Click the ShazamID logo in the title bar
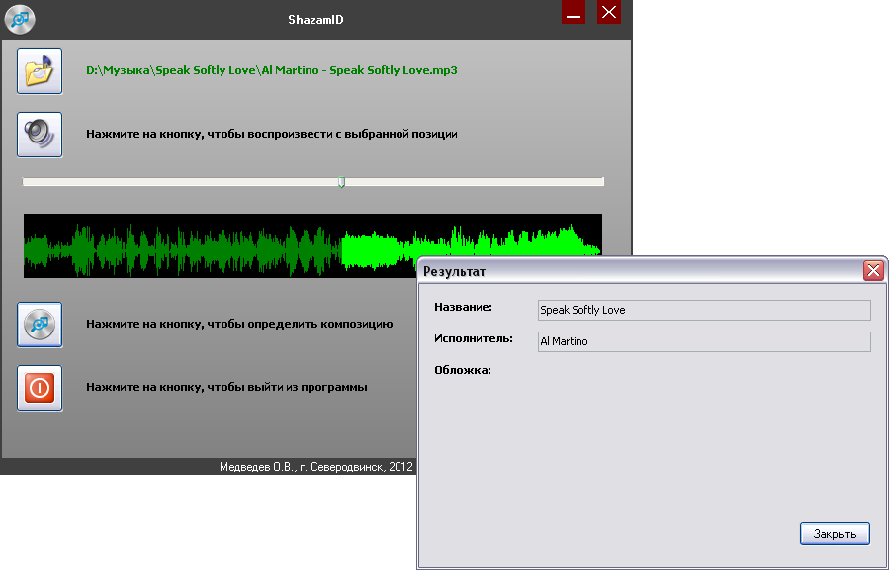 [x=20, y=19]
